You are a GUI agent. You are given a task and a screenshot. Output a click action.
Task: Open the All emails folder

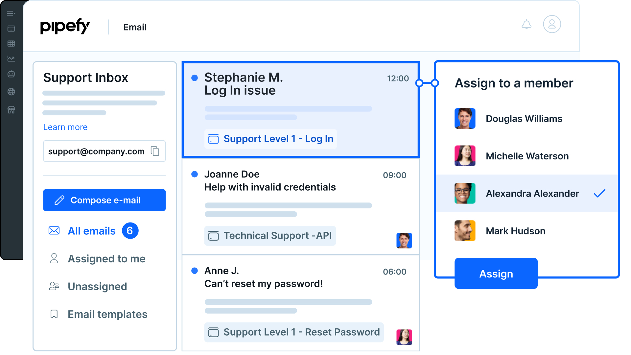pyautogui.click(x=92, y=231)
